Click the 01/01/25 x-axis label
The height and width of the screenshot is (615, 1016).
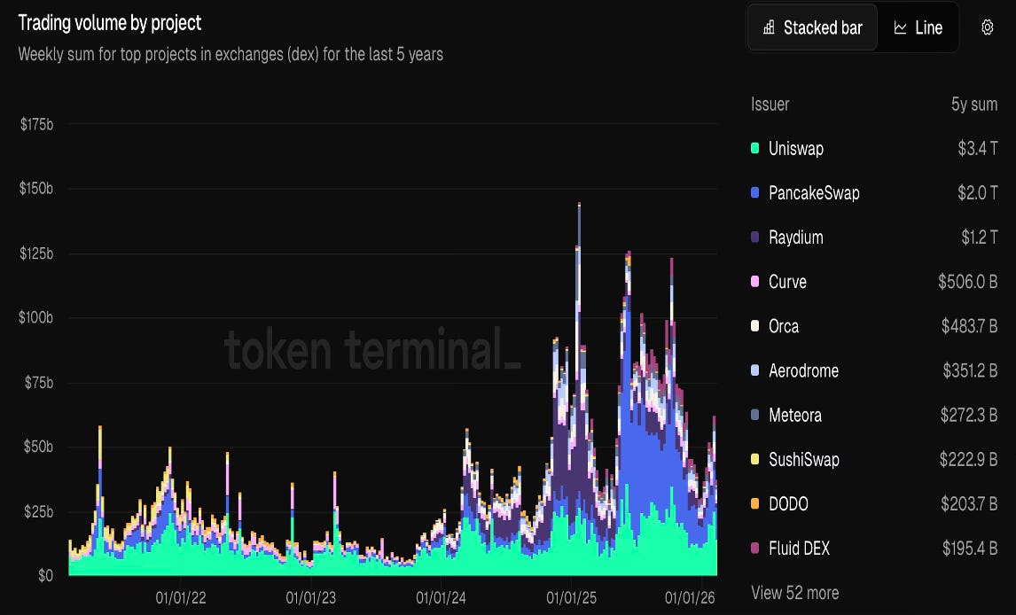tap(572, 597)
